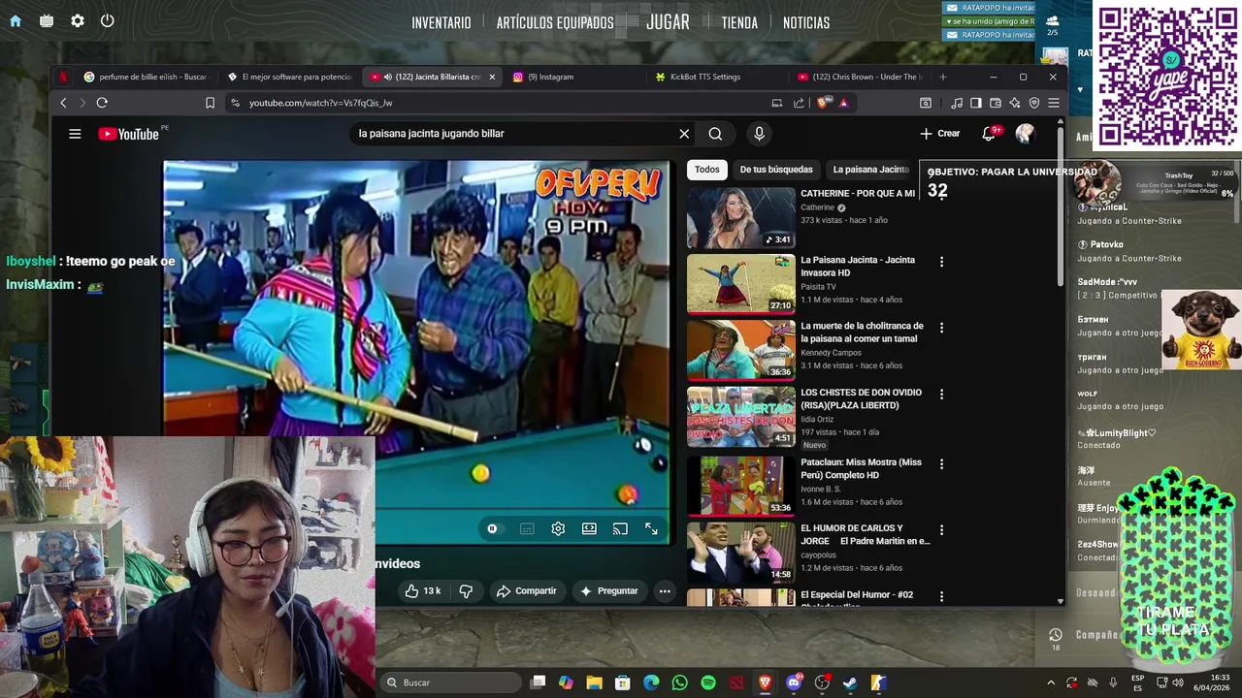Click Crear to create content

(x=940, y=134)
